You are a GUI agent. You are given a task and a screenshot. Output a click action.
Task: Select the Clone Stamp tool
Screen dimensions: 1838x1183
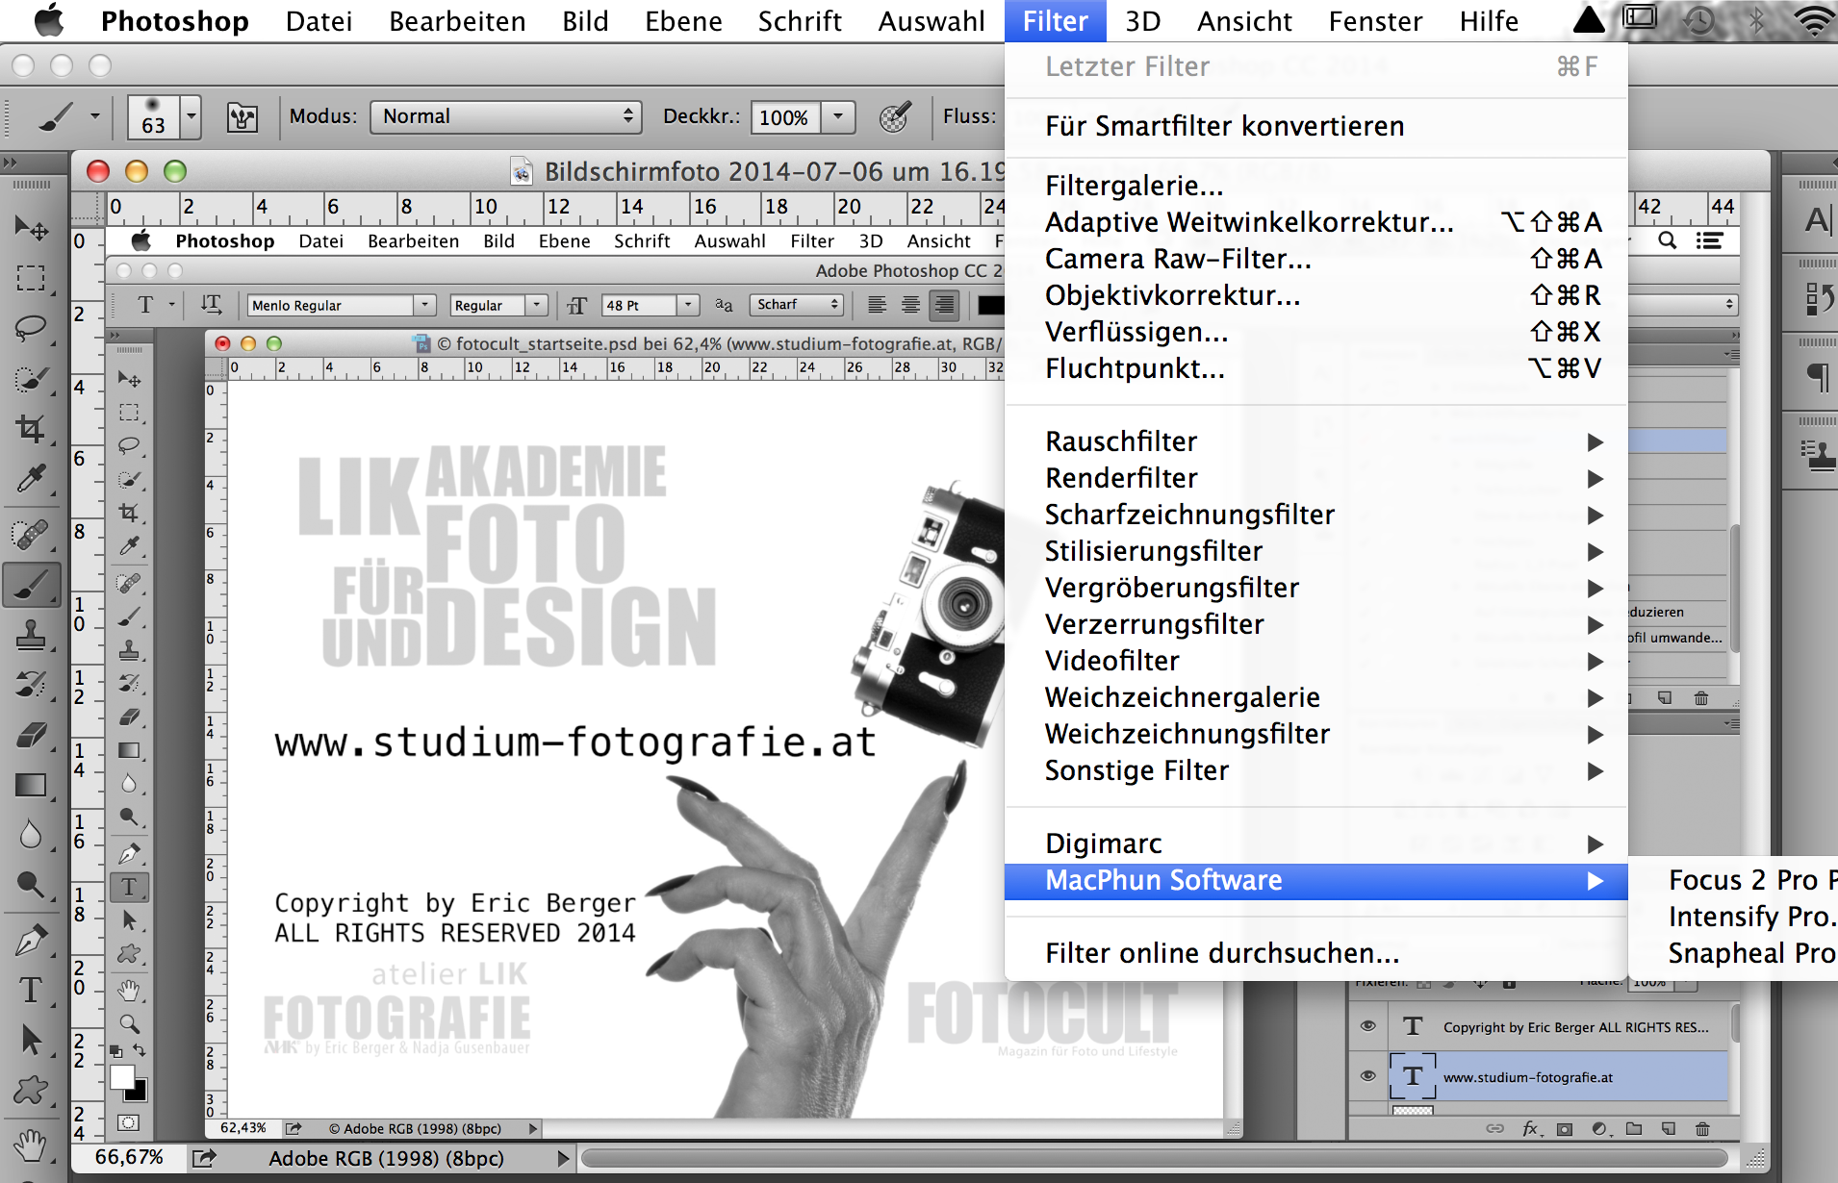(32, 635)
